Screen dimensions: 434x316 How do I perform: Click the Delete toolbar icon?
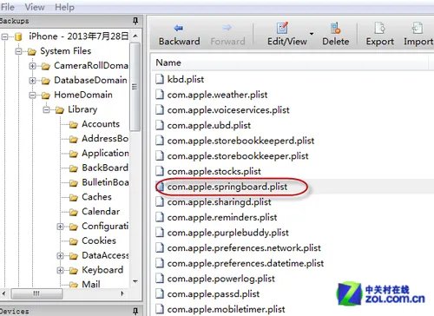click(x=335, y=28)
